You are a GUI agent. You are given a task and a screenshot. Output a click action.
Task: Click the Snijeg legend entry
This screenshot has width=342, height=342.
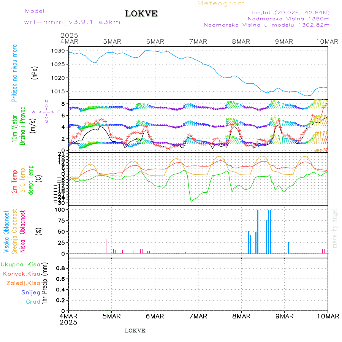[x=30, y=292]
